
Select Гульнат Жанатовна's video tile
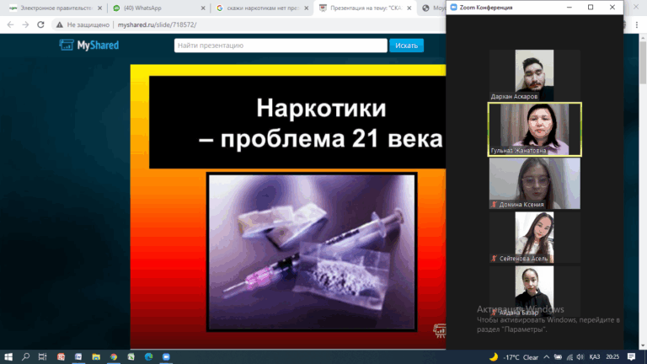point(534,129)
